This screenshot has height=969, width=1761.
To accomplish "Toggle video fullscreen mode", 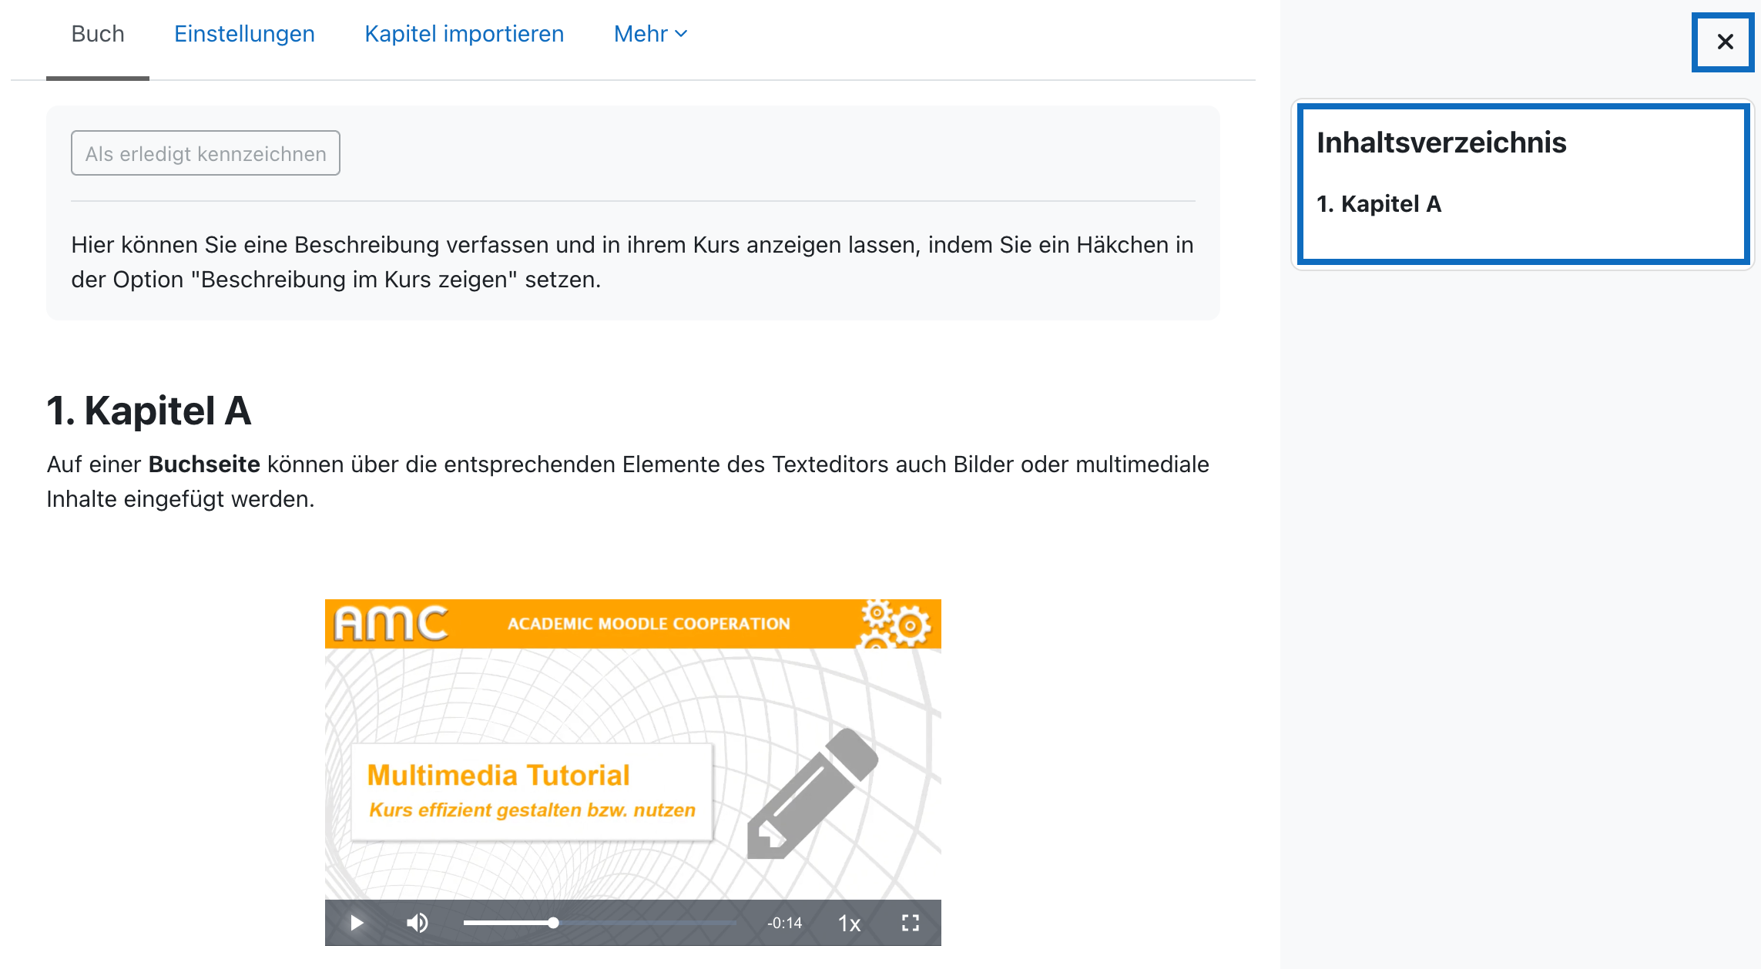I will tap(911, 923).
